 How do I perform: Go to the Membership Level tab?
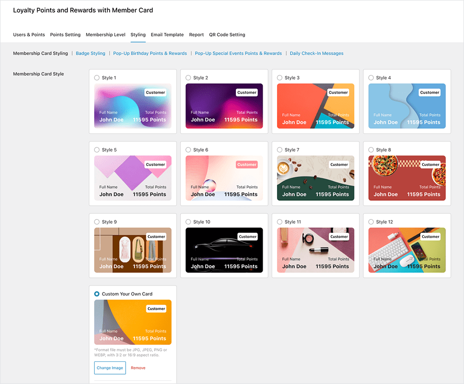[x=106, y=34]
